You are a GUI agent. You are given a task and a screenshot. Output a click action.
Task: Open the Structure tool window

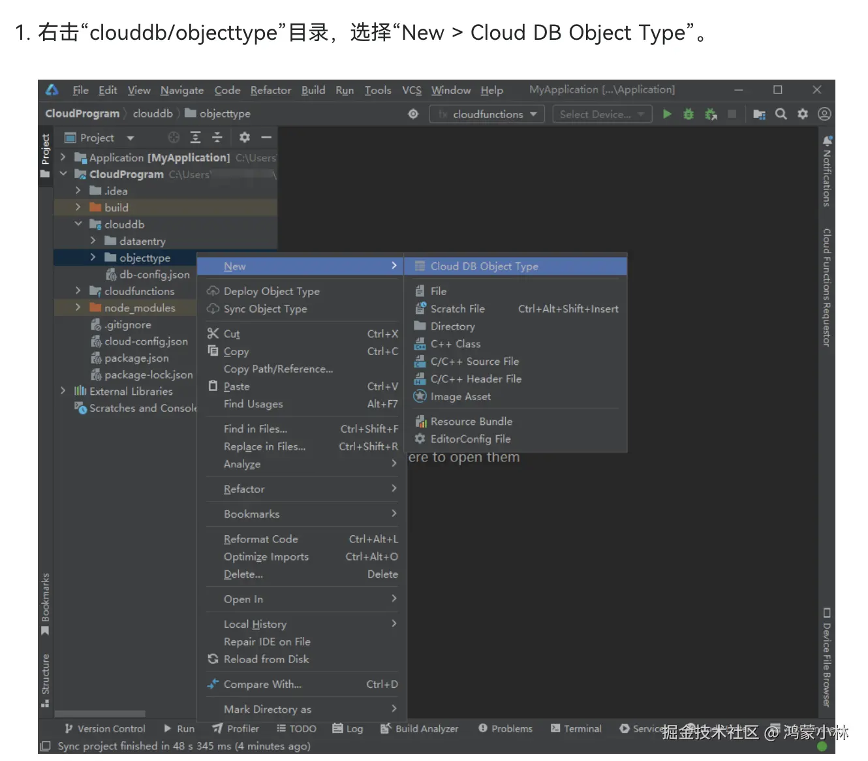(46, 680)
